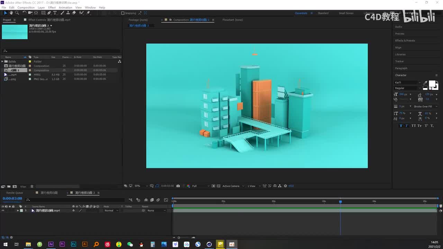Switch to the Standard workspace

point(323,13)
